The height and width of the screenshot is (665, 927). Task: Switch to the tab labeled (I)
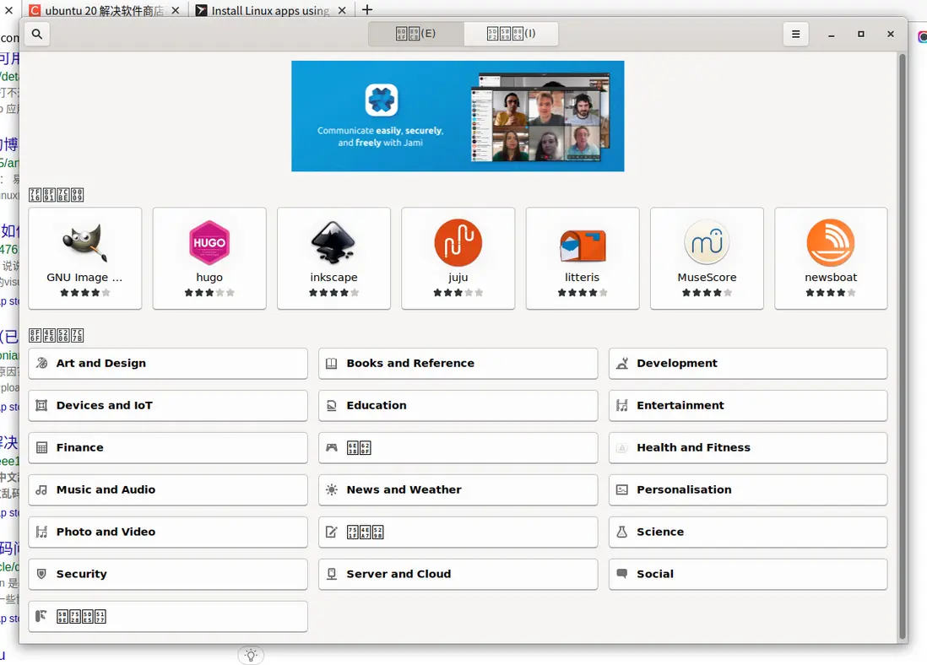pos(511,34)
